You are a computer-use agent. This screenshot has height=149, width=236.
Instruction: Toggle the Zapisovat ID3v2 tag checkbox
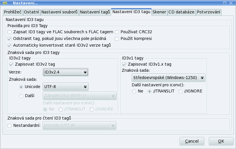pos(11,64)
